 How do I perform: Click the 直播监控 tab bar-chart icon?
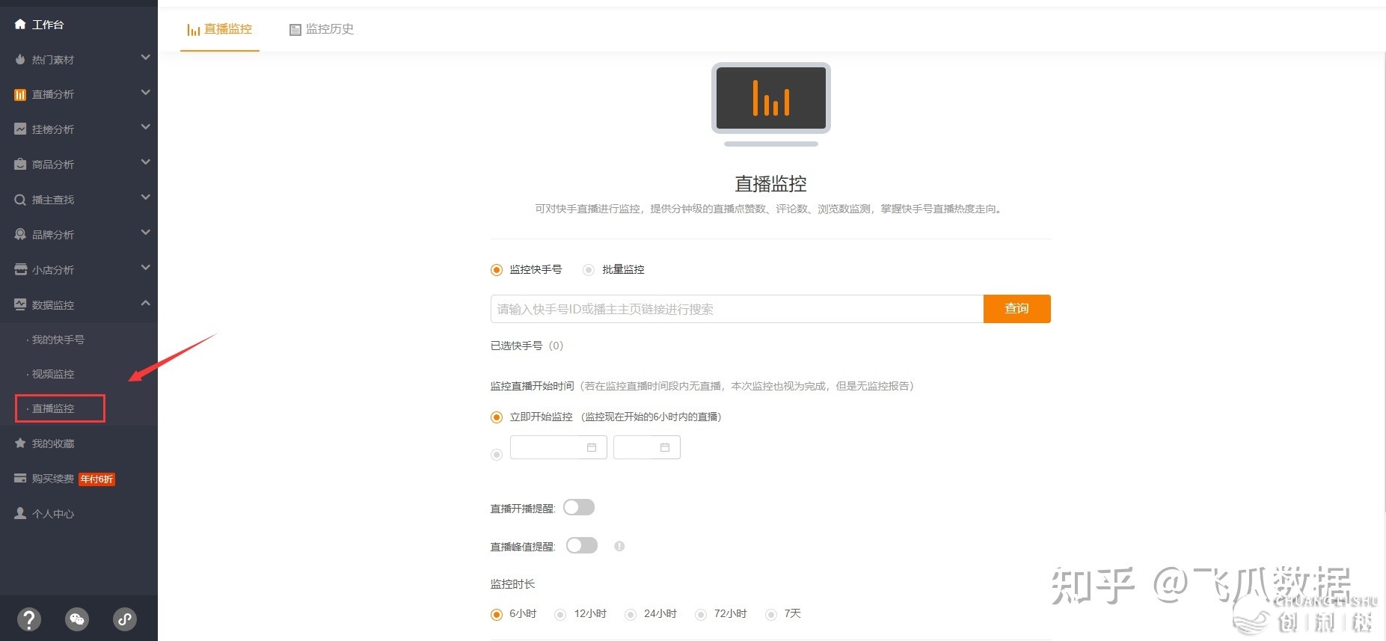[194, 29]
